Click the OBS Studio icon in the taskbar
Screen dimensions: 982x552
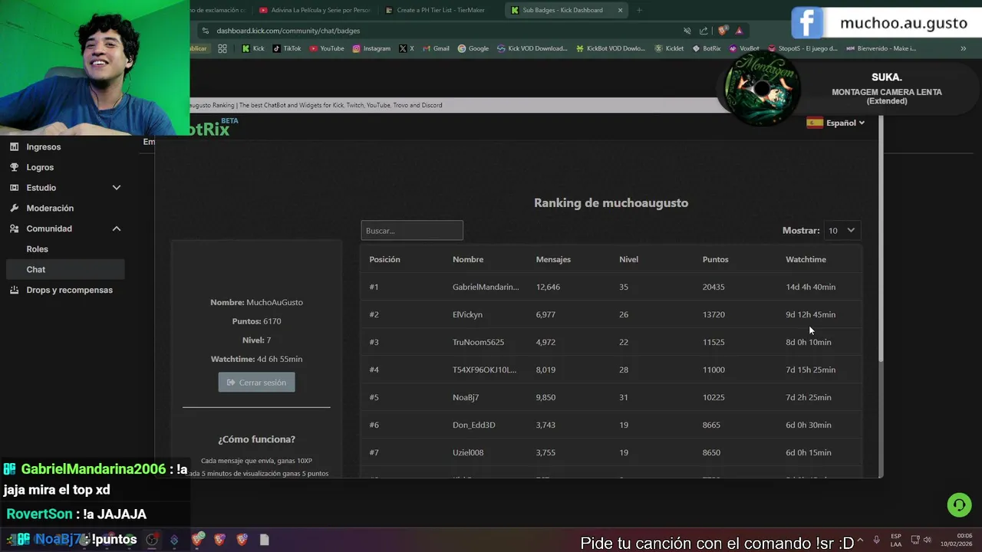tap(152, 540)
